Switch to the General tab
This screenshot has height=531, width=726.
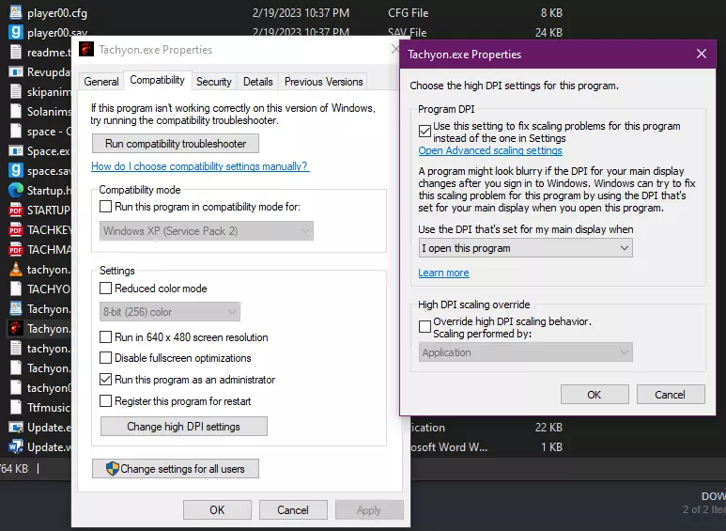pos(101,82)
